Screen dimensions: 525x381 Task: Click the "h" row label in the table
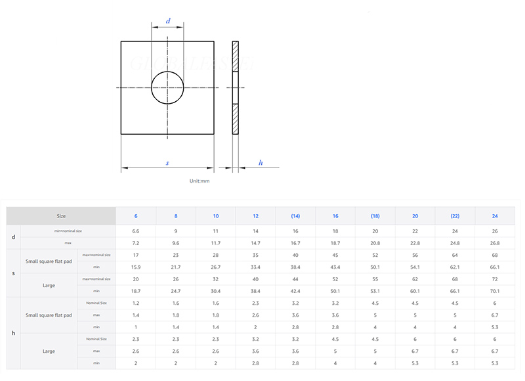click(x=14, y=333)
